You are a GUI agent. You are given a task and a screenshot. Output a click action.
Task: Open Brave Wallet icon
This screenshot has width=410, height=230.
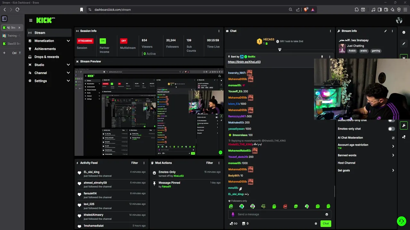pos(386,10)
